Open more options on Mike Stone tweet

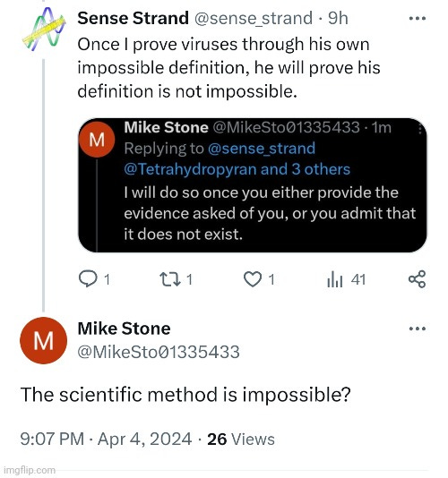(418, 329)
